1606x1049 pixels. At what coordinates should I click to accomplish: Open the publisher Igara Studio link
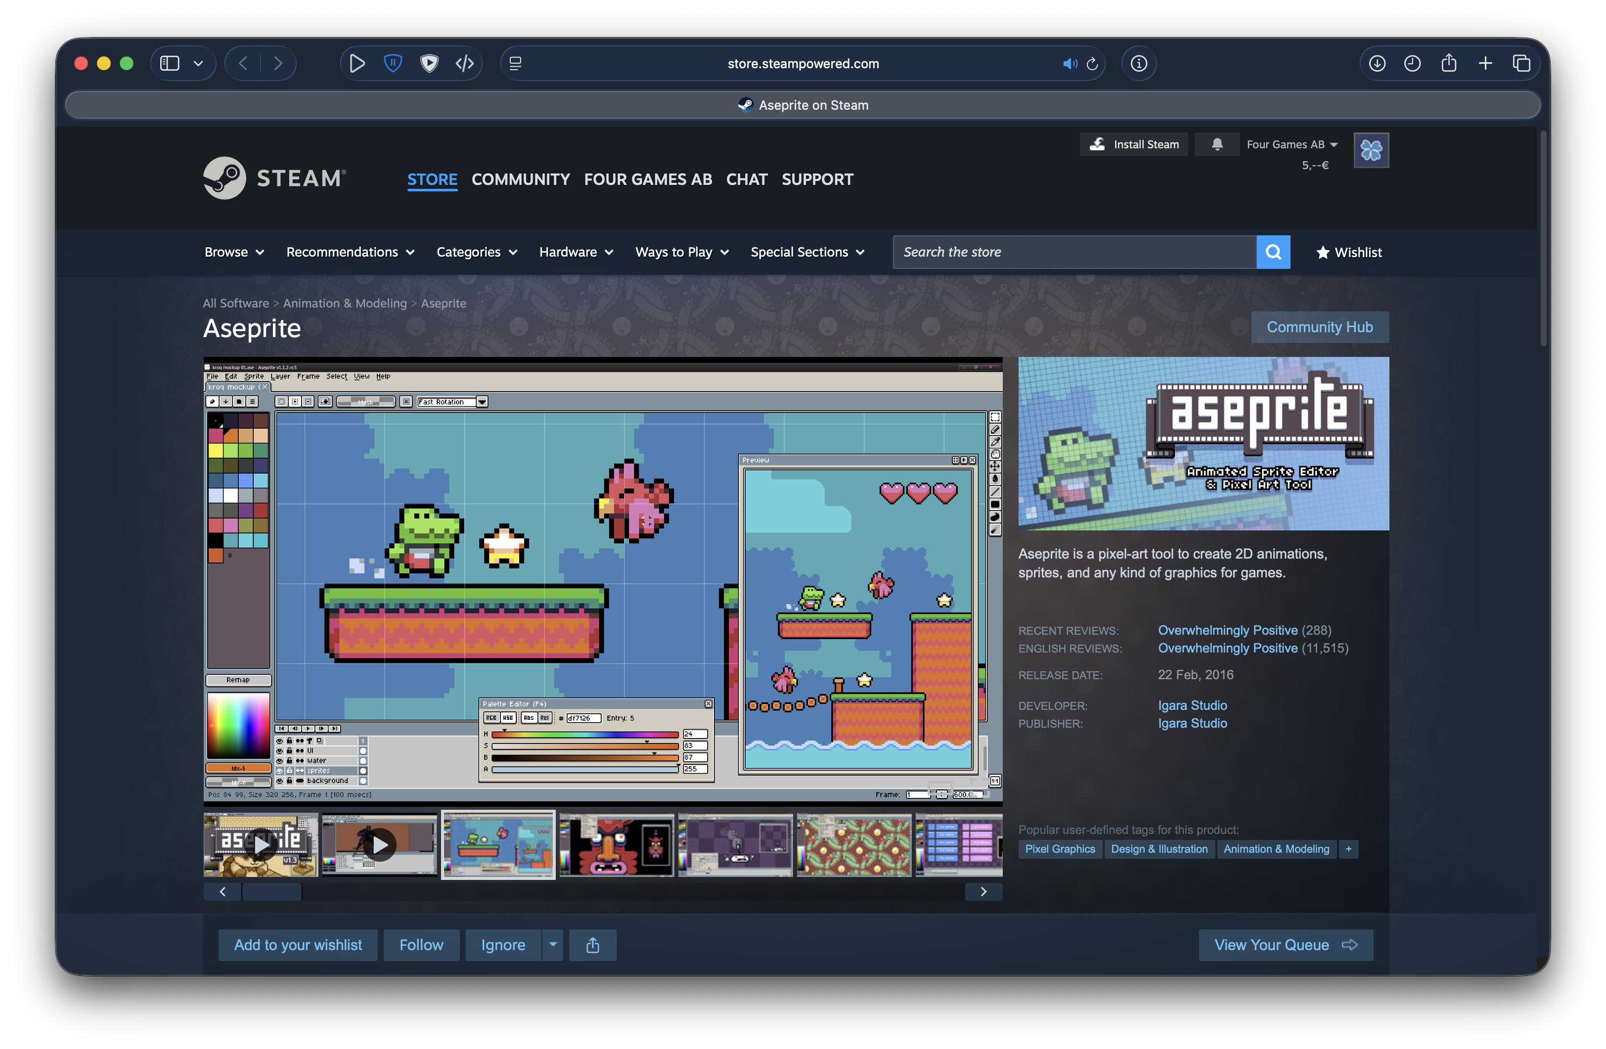[1192, 723]
